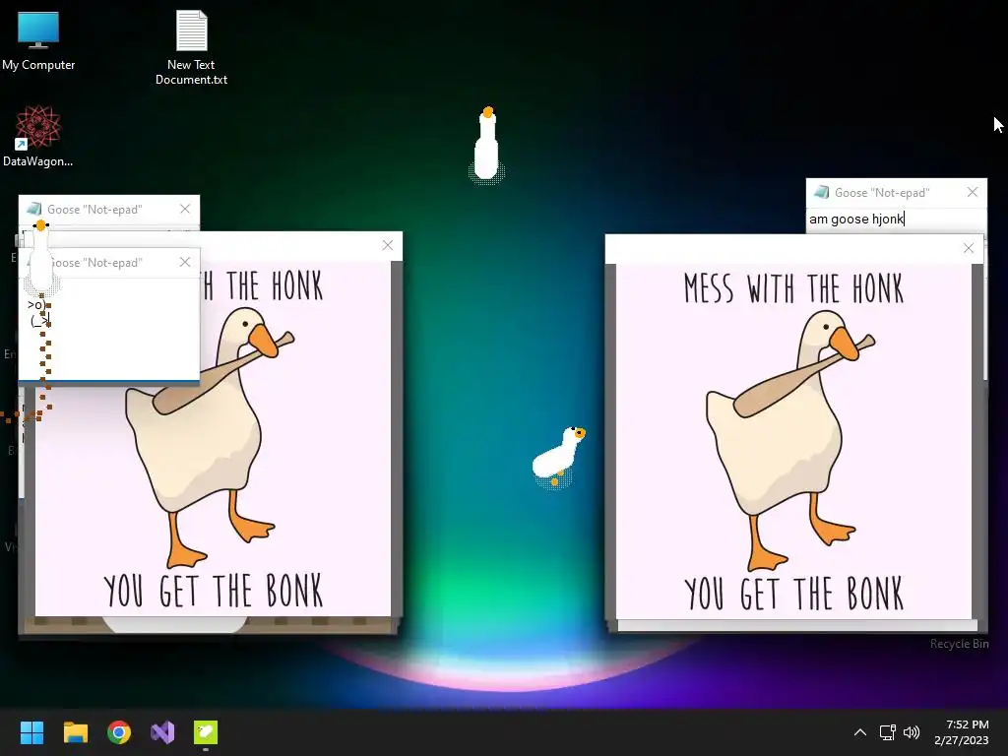
Task: Select New Text Document.txt on desktop
Action: click(x=191, y=47)
